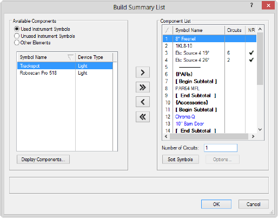This screenshot has width=278, height=218.
Task: Close the Build Summary List dialog
Action: [268, 5]
